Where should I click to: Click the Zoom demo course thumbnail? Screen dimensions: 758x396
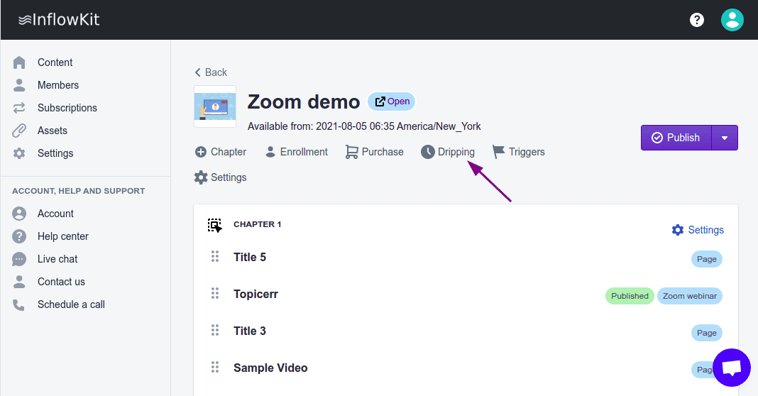pos(214,106)
